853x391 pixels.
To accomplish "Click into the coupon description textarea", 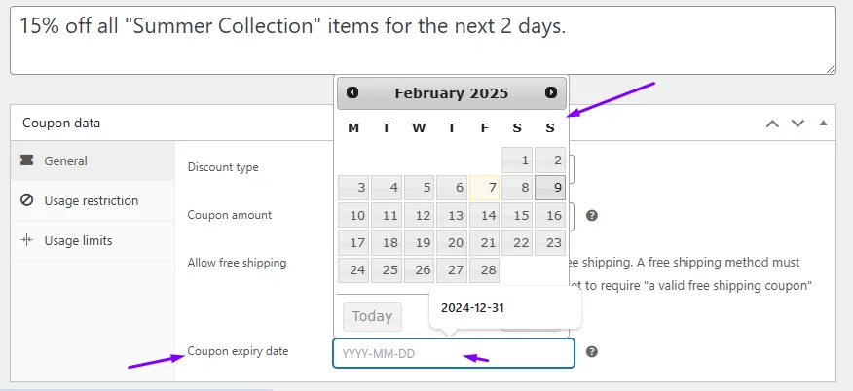I will [423, 40].
